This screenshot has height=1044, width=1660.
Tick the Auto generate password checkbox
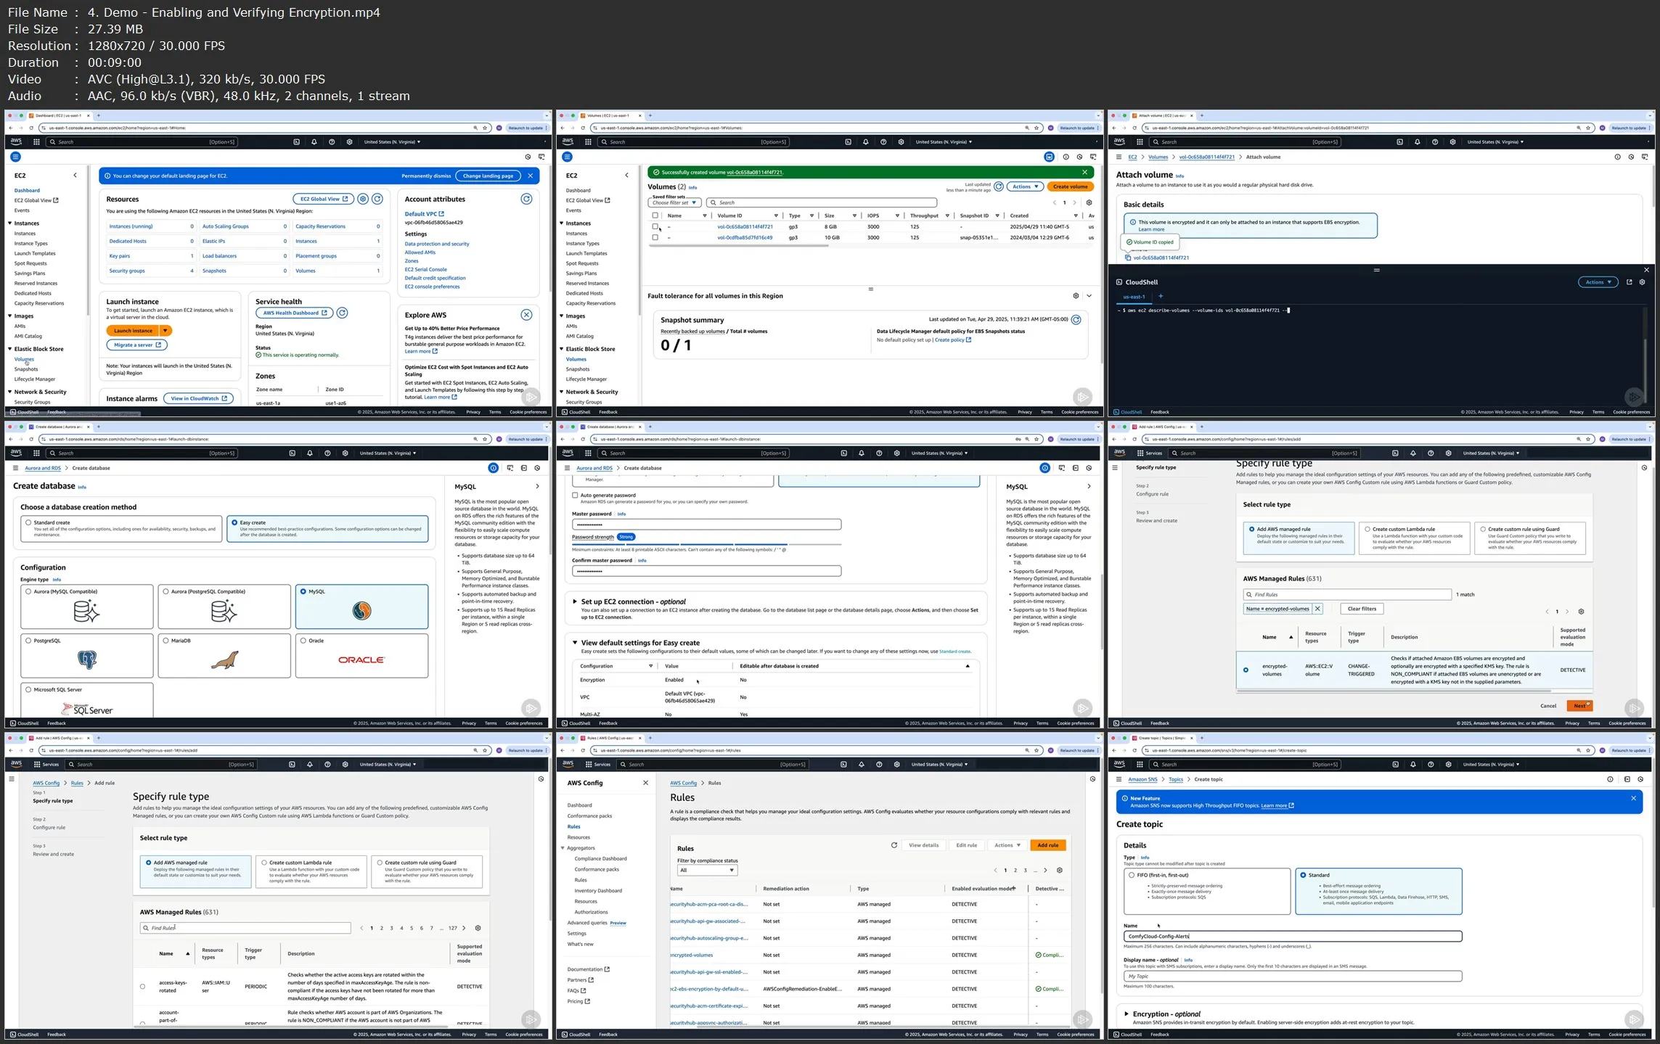[x=576, y=496]
